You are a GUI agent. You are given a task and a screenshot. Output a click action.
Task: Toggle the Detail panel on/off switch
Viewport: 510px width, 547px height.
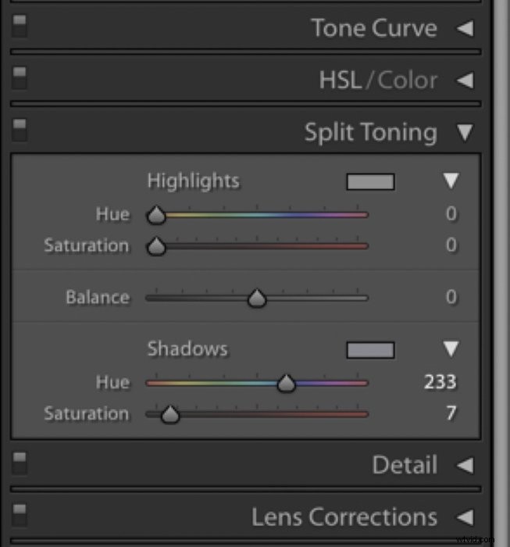20,463
